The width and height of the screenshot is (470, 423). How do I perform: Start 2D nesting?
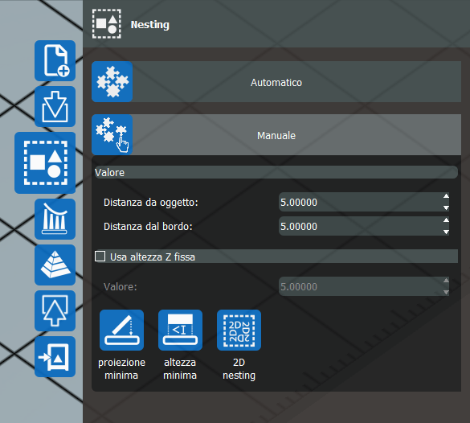coord(239,330)
